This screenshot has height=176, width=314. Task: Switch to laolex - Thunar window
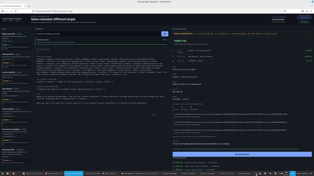click(x=109, y=173)
